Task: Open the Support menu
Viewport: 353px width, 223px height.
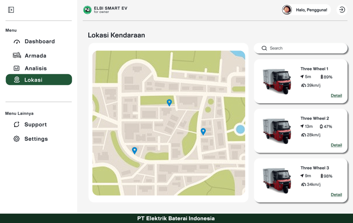Action: pos(39,124)
